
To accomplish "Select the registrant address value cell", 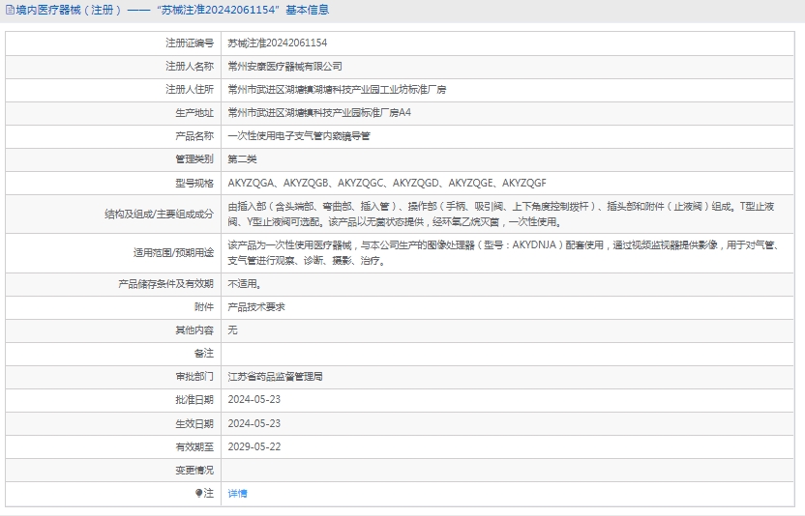I will (336, 90).
